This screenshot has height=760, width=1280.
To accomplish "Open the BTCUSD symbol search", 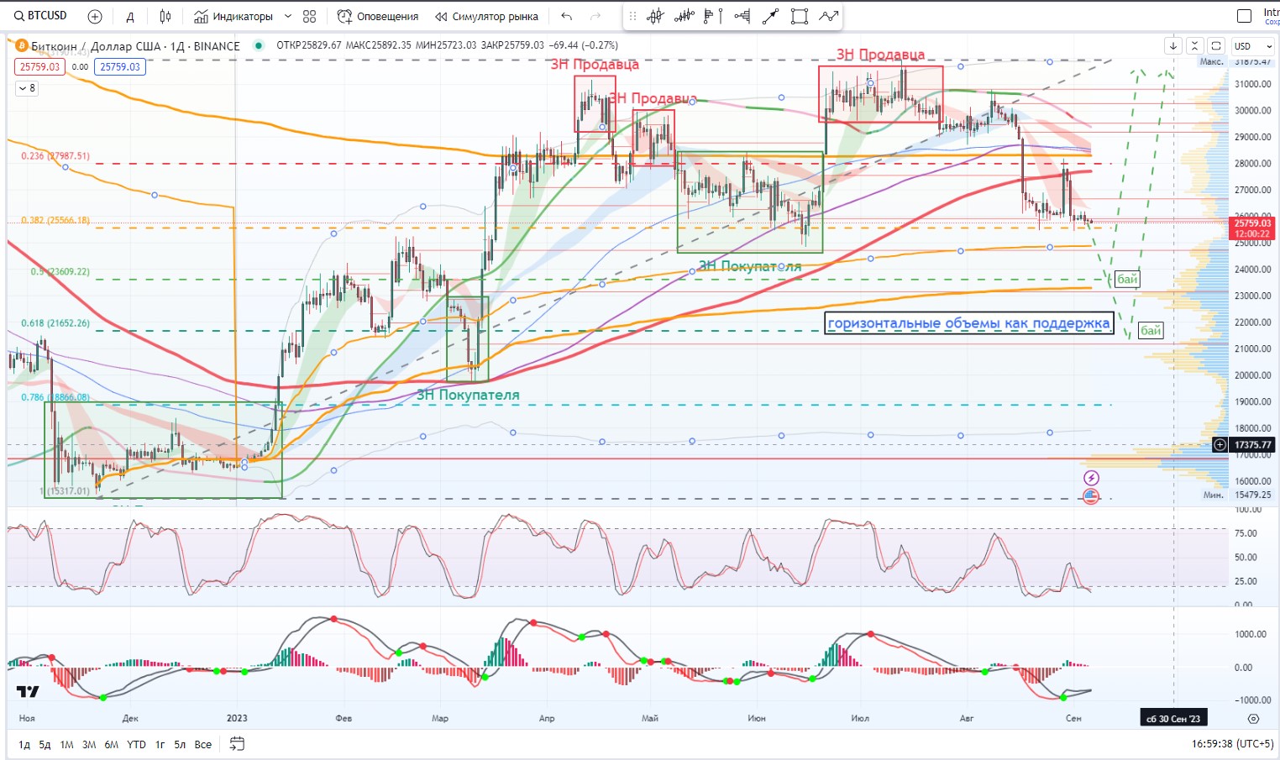I will (x=39, y=16).
